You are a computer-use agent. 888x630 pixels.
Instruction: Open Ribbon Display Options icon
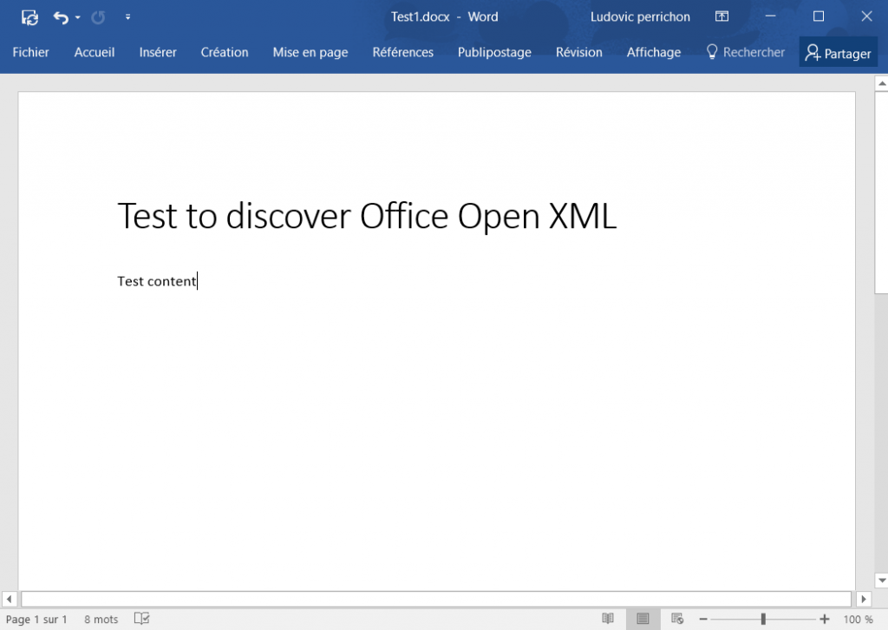[x=721, y=16]
